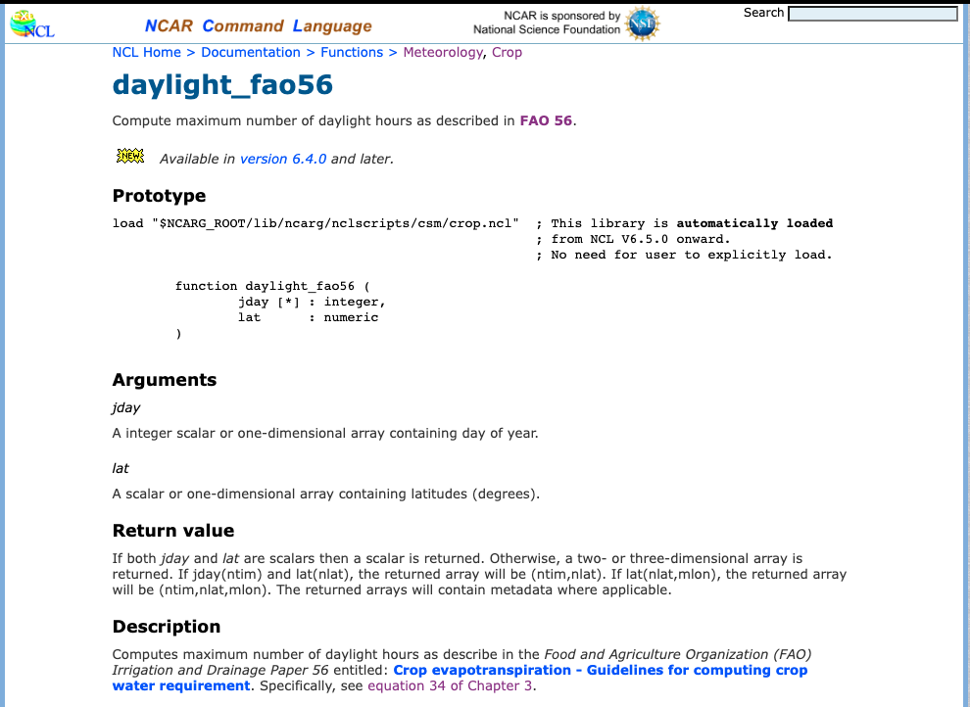Click the 'NCAR is sponsored by' text
The width and height of the screenshot is (970, 707).
pyautogui.click(x=561, y=16)
